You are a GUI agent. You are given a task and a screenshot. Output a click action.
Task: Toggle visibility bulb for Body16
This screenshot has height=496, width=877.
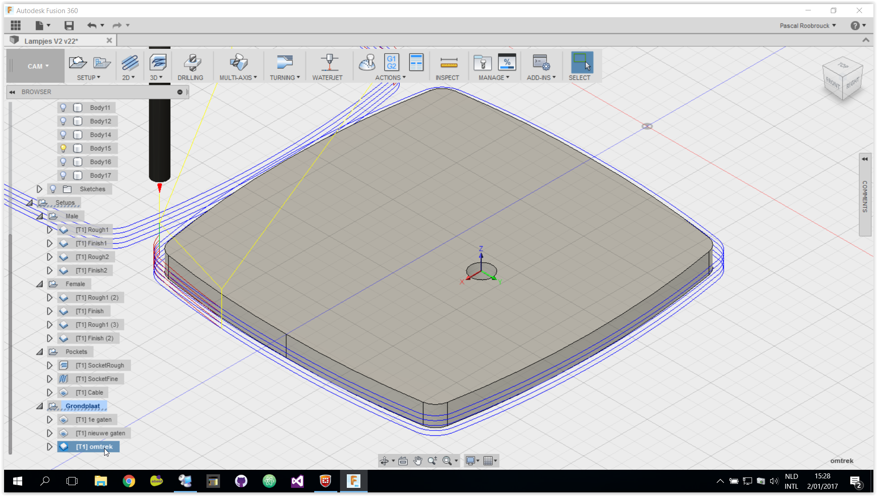tap(63, 162)
